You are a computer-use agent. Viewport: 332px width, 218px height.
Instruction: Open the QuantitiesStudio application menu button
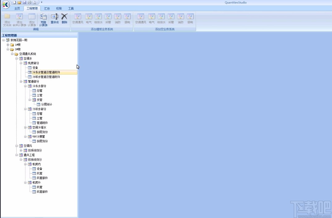coord(6,4)
